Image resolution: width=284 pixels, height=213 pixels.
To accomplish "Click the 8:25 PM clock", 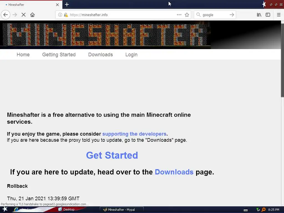I will (x=274, y=210).
